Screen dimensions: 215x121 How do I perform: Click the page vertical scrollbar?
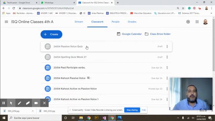(x=214, y=45)
